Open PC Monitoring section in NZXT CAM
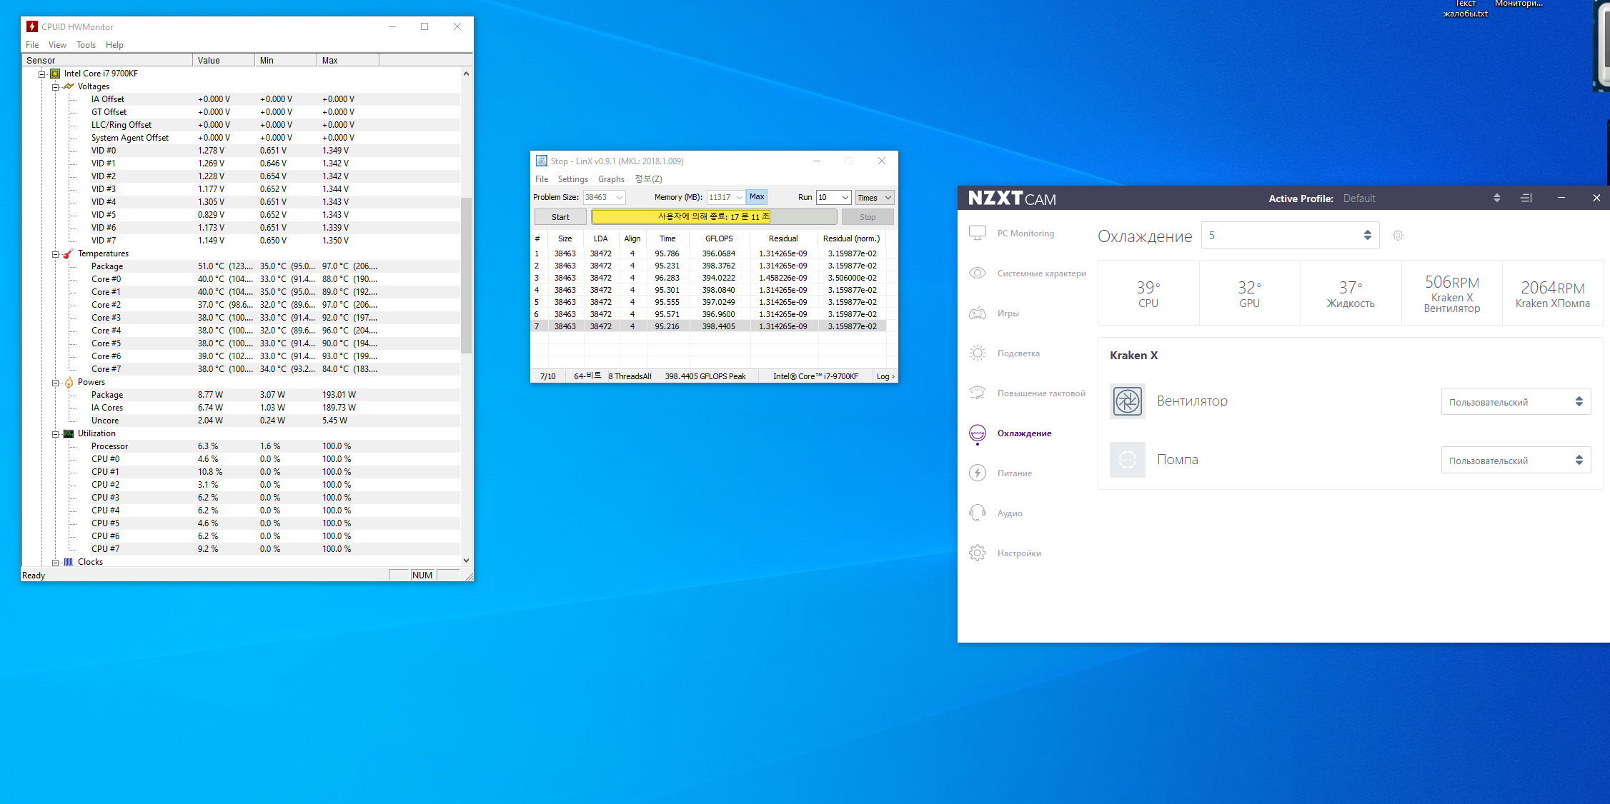Screen dimensions: 1610x804 tap(1025, 233)
